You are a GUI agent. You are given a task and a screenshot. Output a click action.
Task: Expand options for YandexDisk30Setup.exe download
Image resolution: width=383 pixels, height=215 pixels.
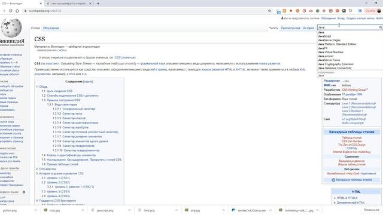(270, 210)
